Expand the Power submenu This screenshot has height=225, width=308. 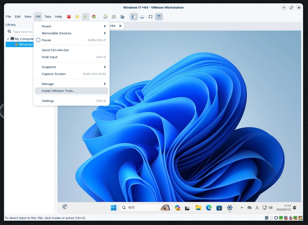pyautogui.click(x=71, y=26)
